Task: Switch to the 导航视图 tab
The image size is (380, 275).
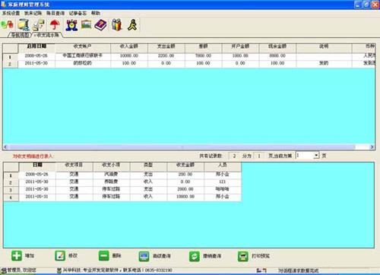Action: (21, 35)
